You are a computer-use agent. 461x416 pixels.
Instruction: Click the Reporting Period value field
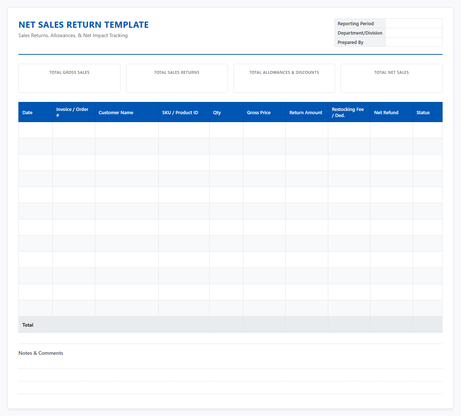pos(414,23)
